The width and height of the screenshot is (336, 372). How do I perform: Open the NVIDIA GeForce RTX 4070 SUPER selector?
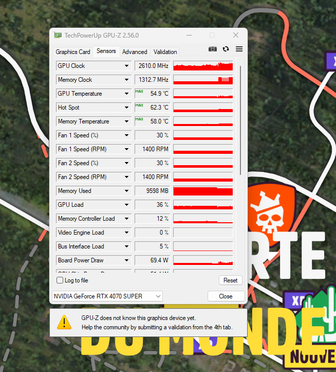[x=107, y=296]
